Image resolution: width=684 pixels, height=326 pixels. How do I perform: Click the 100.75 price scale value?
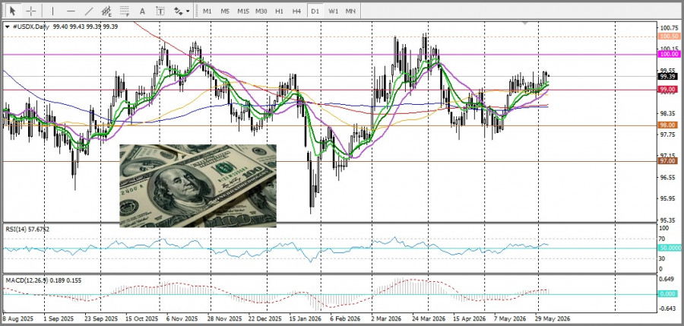click(x=668, y=27)
